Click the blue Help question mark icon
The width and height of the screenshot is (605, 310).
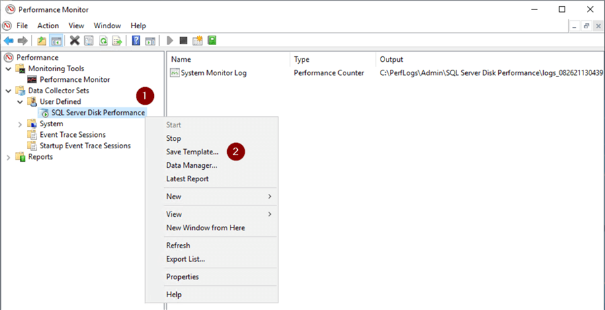click(136, 40)
